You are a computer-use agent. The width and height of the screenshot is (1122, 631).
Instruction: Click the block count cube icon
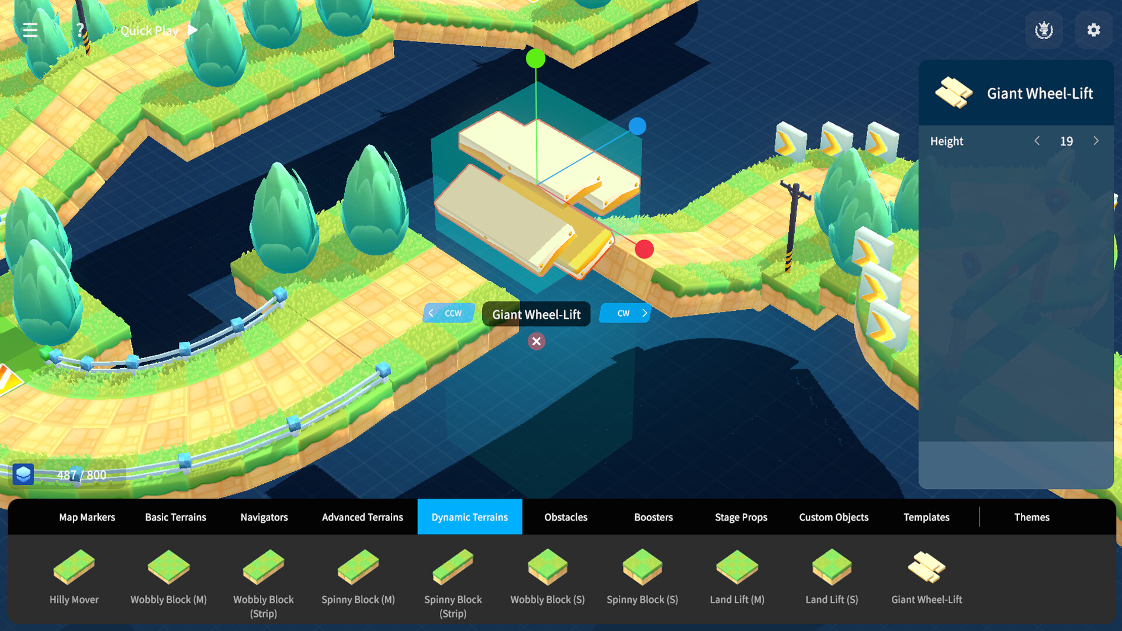pyautogui.click(x=23, y=475)
